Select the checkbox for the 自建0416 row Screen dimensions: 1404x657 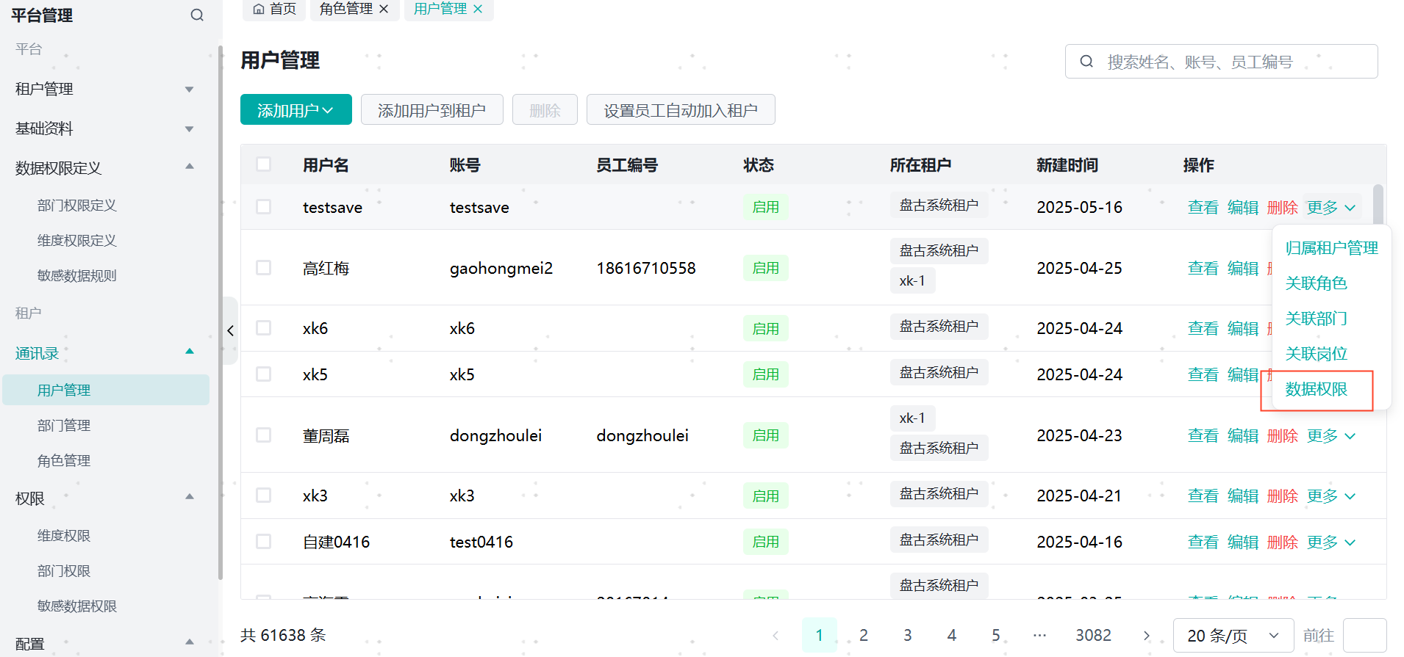click(263, 542)
